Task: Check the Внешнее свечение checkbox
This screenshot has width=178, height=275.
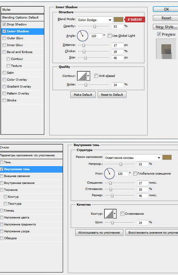Action: tap(2, 176)
